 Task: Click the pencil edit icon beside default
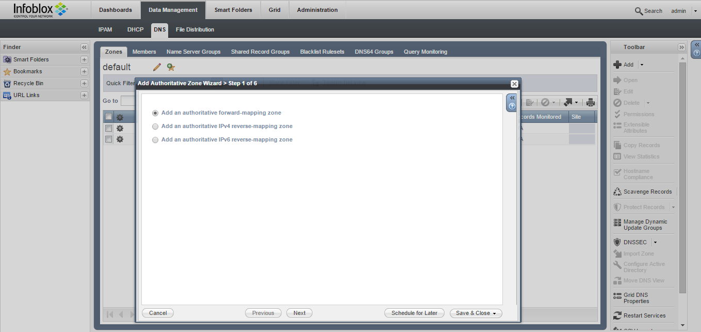pos(157,67)
